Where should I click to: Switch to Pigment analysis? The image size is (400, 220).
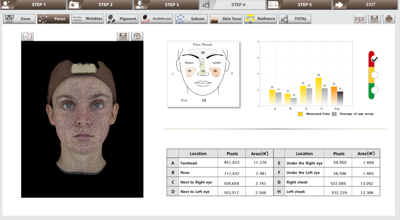tap(122, 19)
